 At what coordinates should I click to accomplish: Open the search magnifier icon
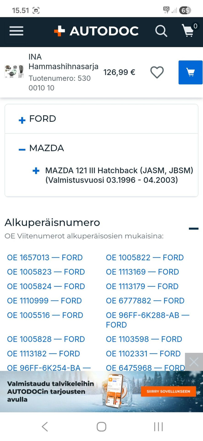tap(161, 31)
